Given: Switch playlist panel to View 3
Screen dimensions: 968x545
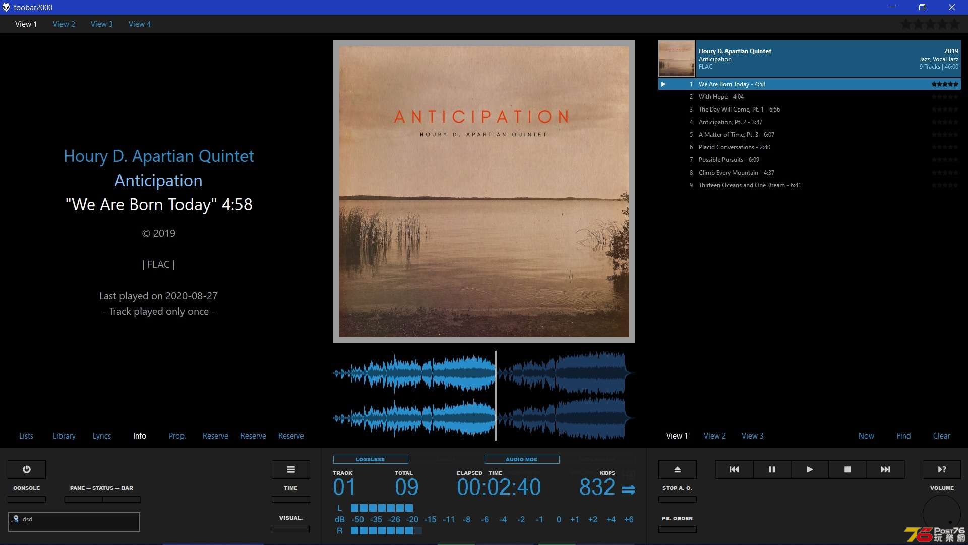Looking at the screenshot, I should point(753,435).
